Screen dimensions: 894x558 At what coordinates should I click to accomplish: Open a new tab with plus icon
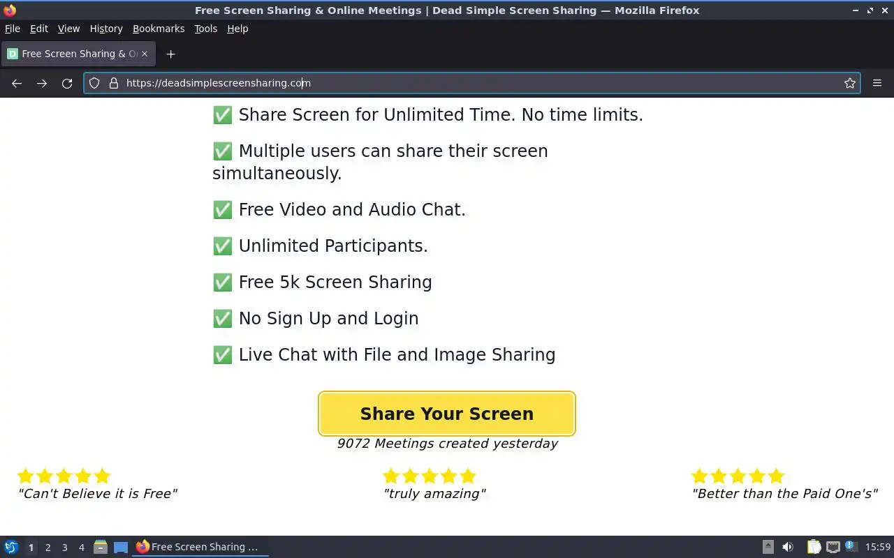[170, 54]
